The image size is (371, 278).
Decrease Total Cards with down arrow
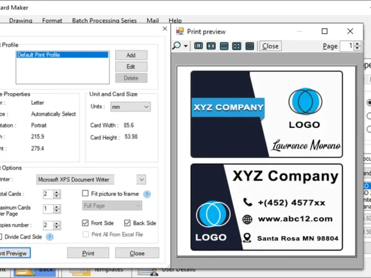[x=57, y=196]
